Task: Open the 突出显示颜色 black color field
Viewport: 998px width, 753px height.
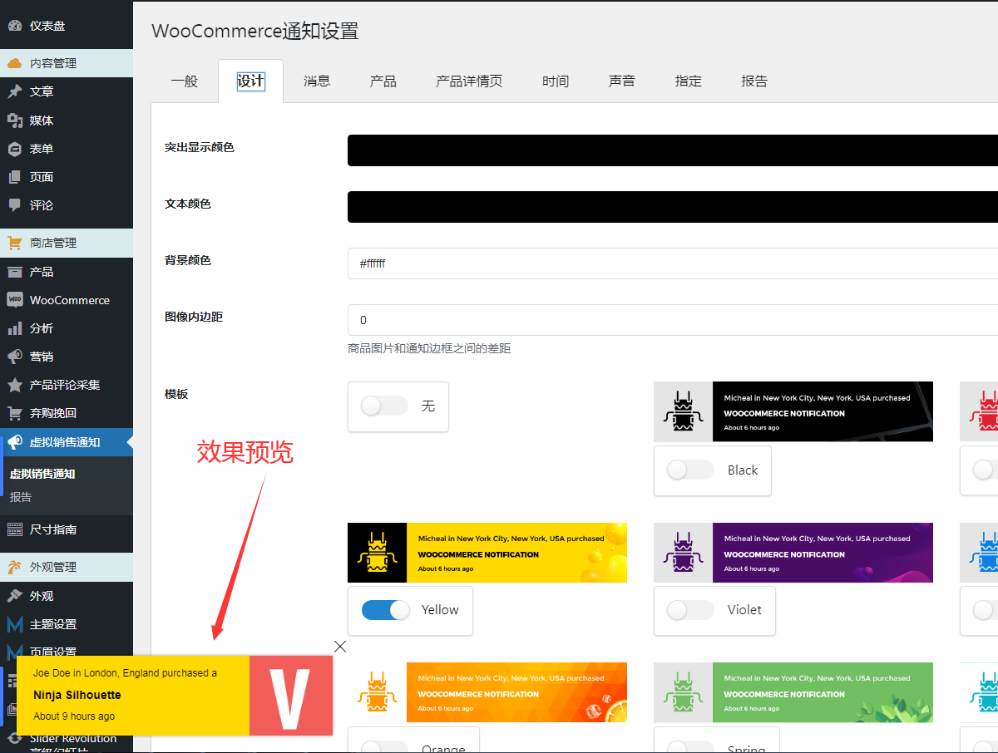Action: click(673, 150)
